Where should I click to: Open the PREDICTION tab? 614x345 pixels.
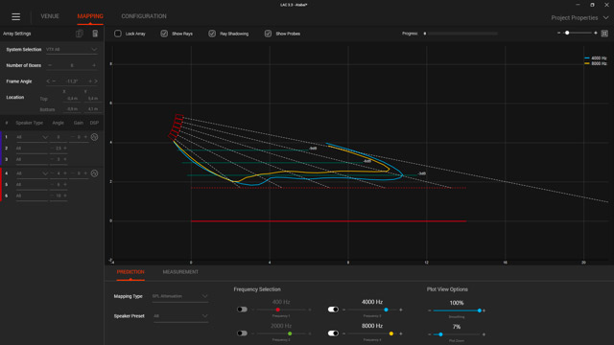click(130, 272)
